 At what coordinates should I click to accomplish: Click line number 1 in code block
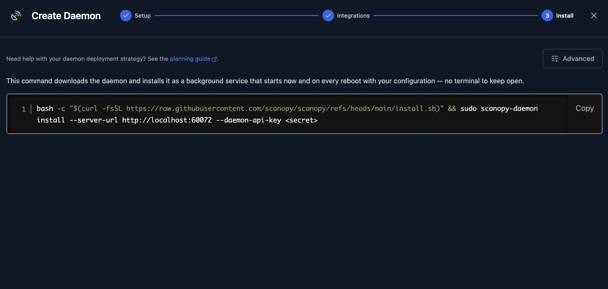[24, 109]
